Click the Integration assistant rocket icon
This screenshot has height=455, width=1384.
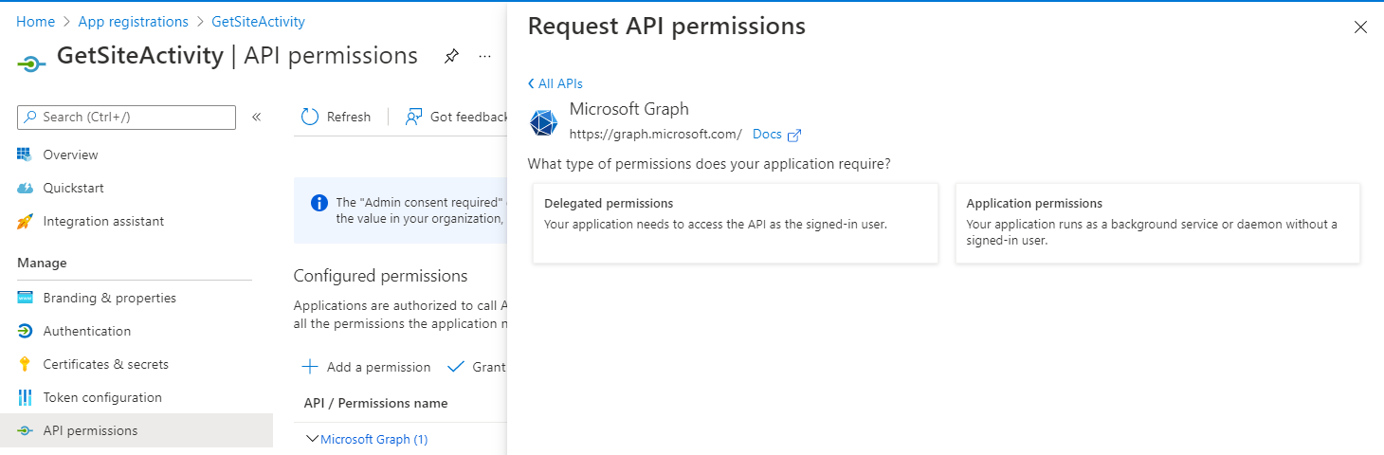[26, 221]
